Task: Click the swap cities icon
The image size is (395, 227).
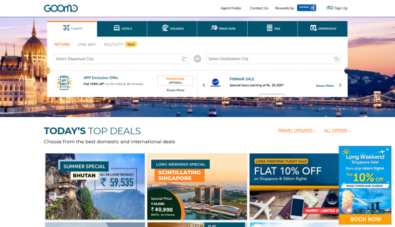Action: (197, 59)
